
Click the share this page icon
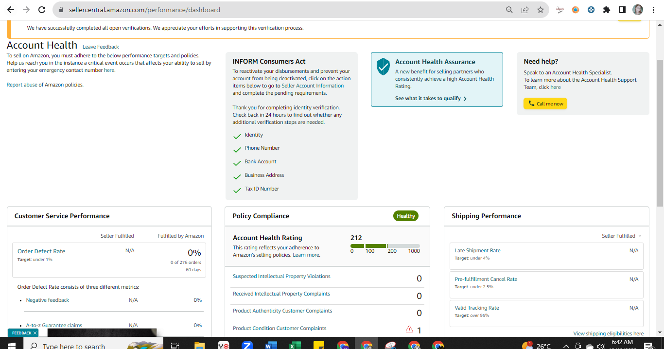point(525,10)
